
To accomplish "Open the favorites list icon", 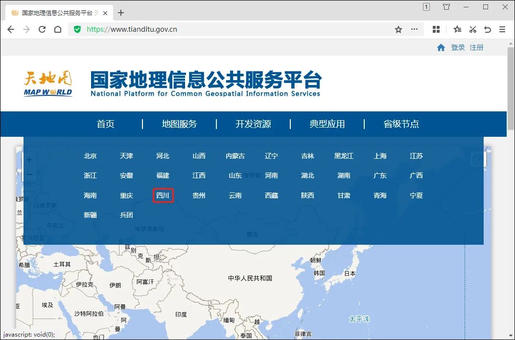I will pos(457,29).
